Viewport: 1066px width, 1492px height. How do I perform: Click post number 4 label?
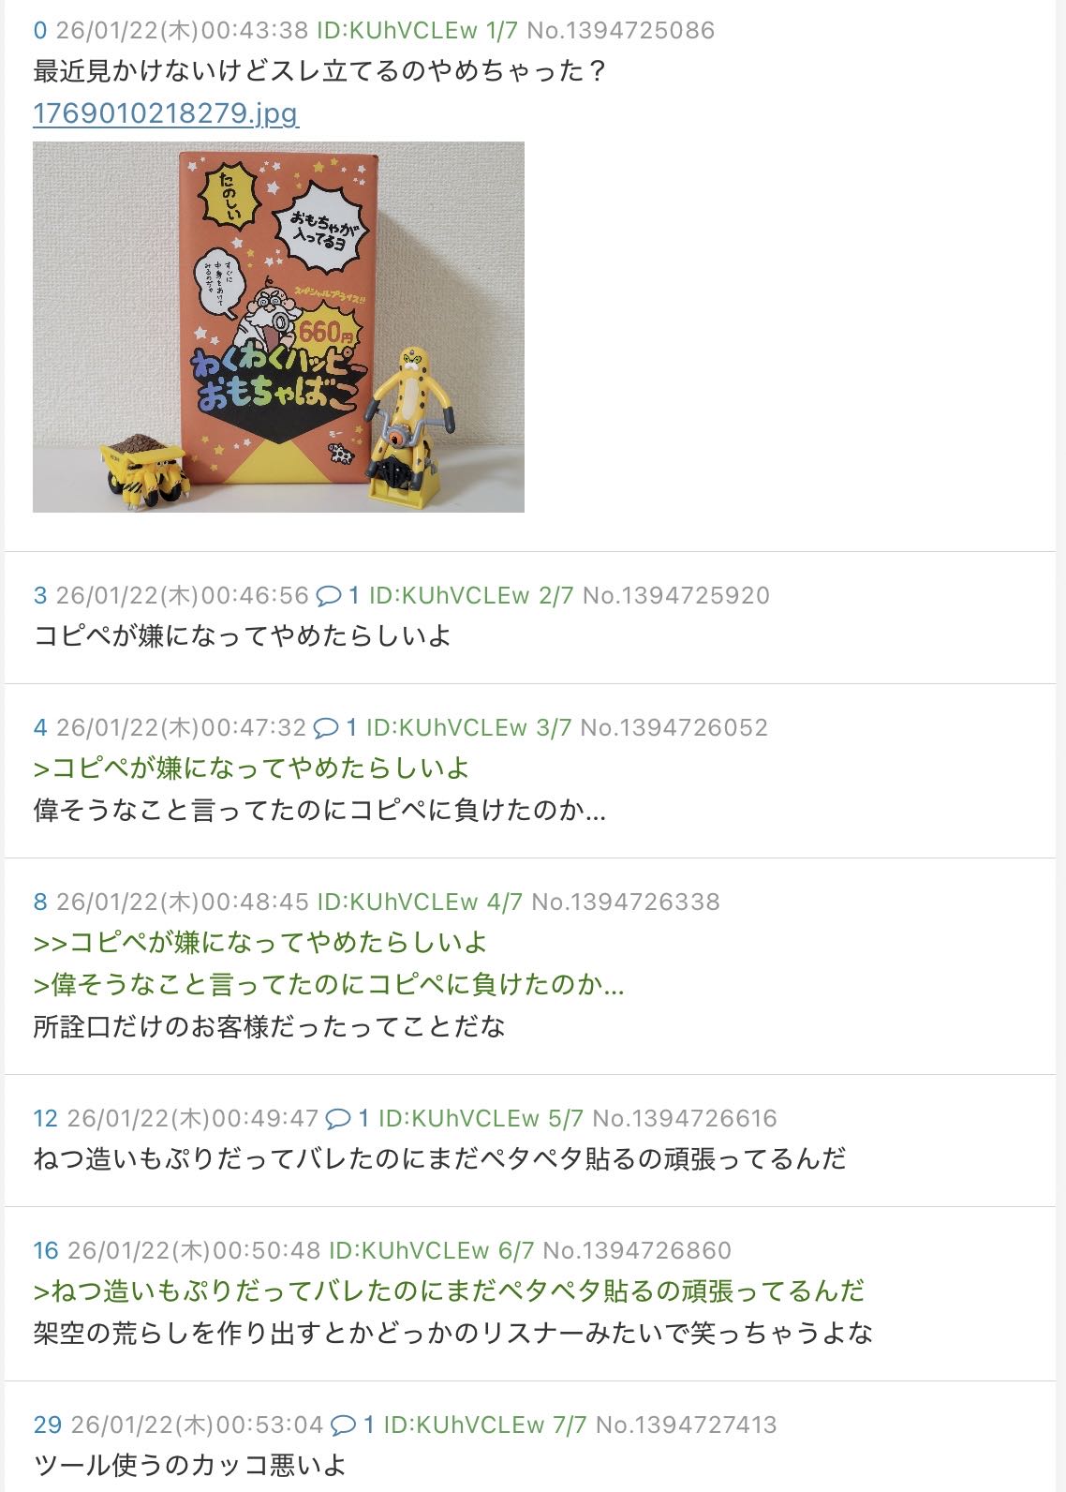click(39, 727)
